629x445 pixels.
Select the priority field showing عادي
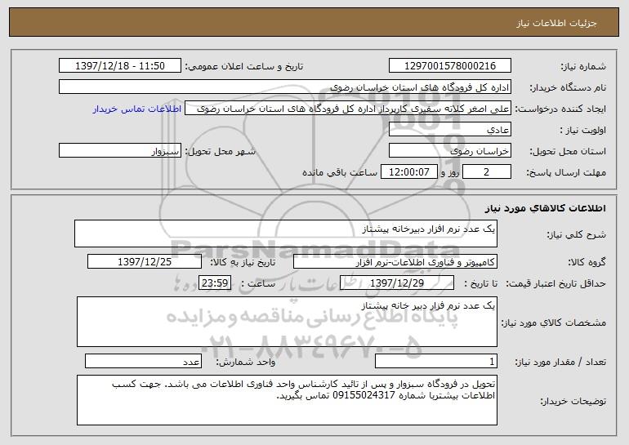coord(449,130)
